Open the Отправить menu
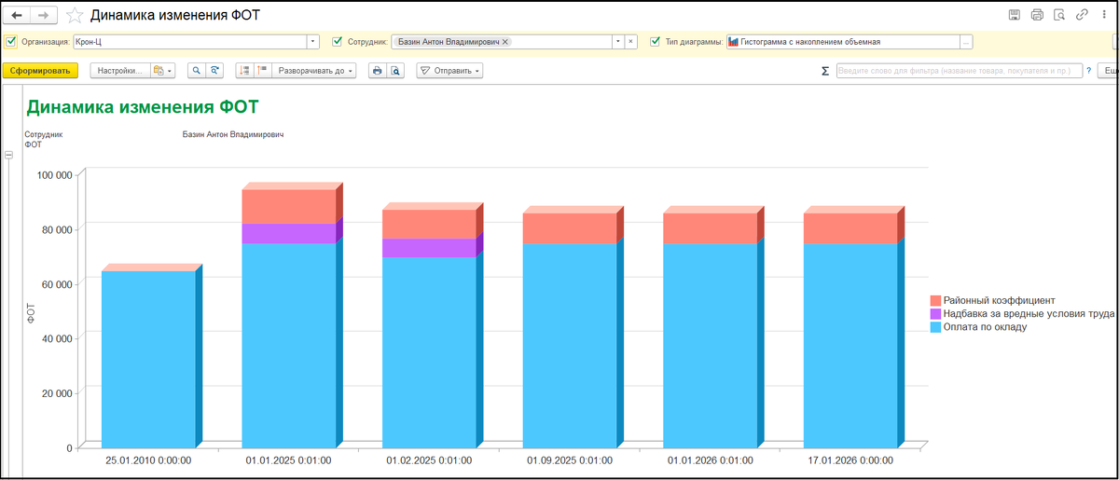 pos(449,70)
